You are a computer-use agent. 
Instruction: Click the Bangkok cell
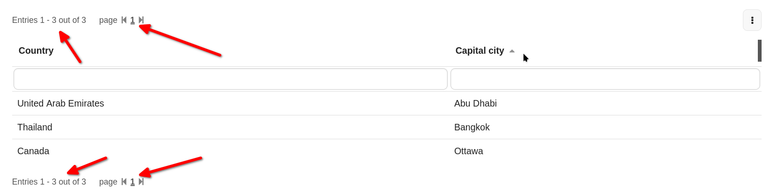click(472, 127)
